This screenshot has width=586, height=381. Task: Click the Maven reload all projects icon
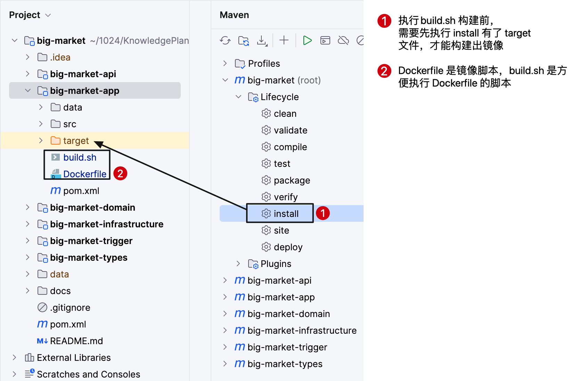225,41
